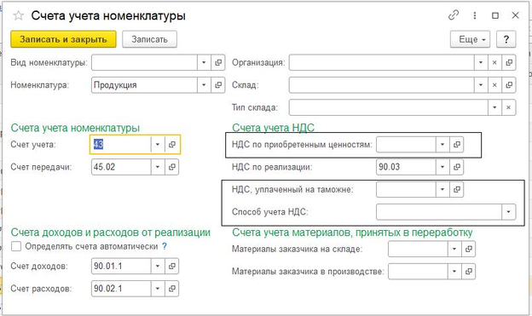Viewport: 532px width, 316px height.
Task: Clear the Организация field
Action: click(494, 62)
